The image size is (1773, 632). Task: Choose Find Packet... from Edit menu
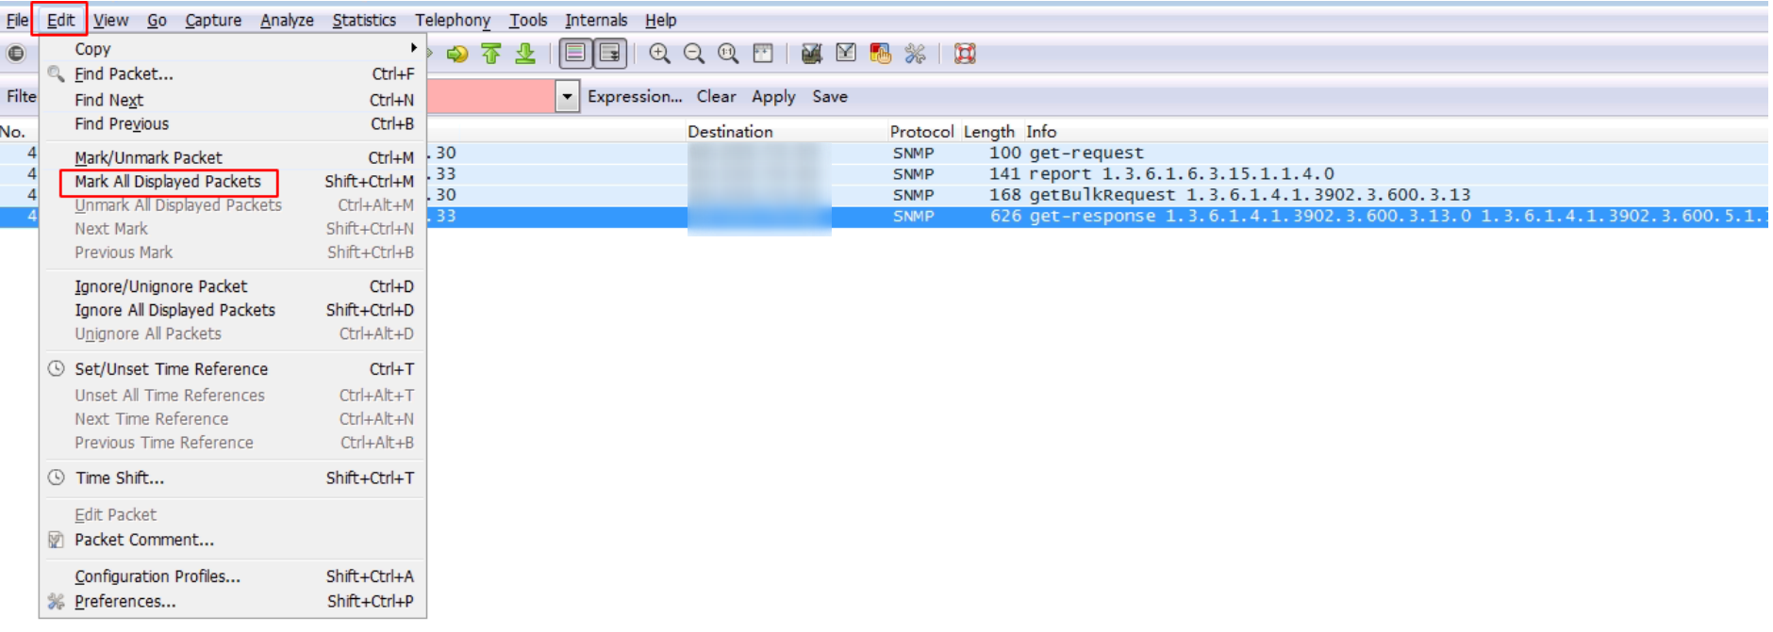pos(233,73)
